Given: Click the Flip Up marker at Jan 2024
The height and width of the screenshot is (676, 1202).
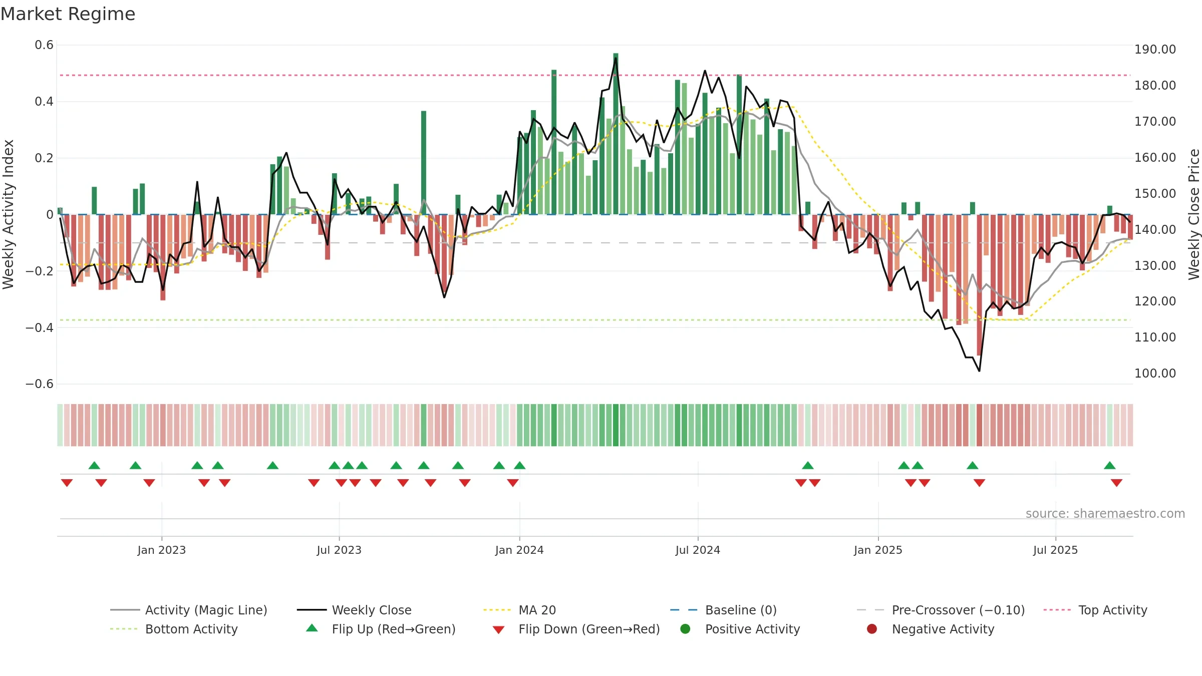Looking at the screenshot, I should tap(519, 465).
